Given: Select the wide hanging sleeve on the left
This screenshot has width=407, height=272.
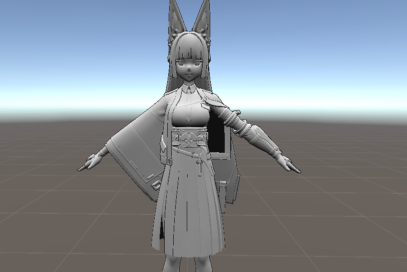Looking at the screenshot, I should tap(135, 150).
